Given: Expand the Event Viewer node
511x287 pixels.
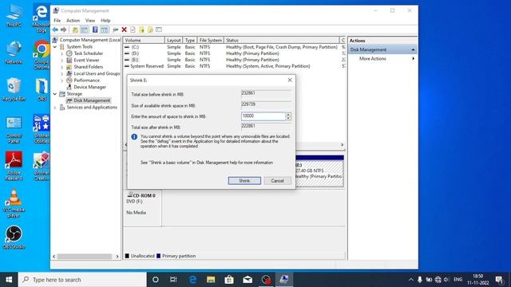Looking at the screenshot, I should pyautogui.click(x=62, y=61).
